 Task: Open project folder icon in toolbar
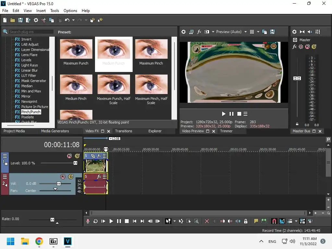tap(13, 20)
